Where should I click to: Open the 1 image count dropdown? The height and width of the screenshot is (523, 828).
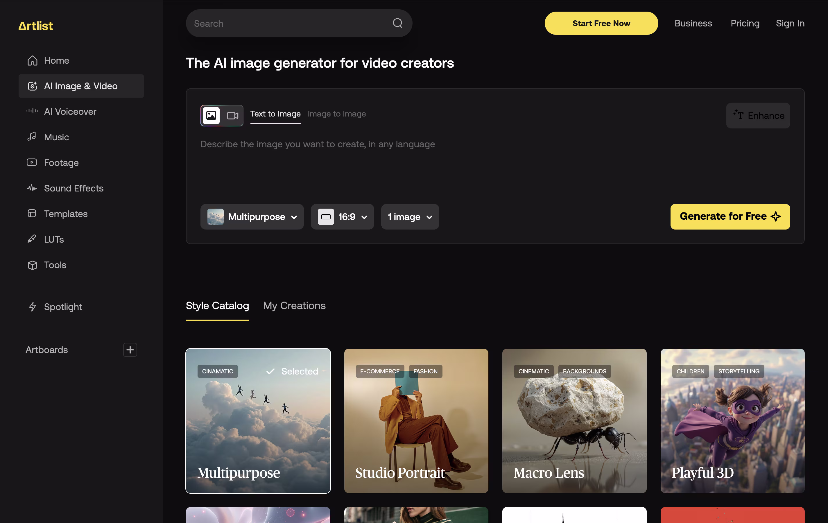tap(410, 217)
